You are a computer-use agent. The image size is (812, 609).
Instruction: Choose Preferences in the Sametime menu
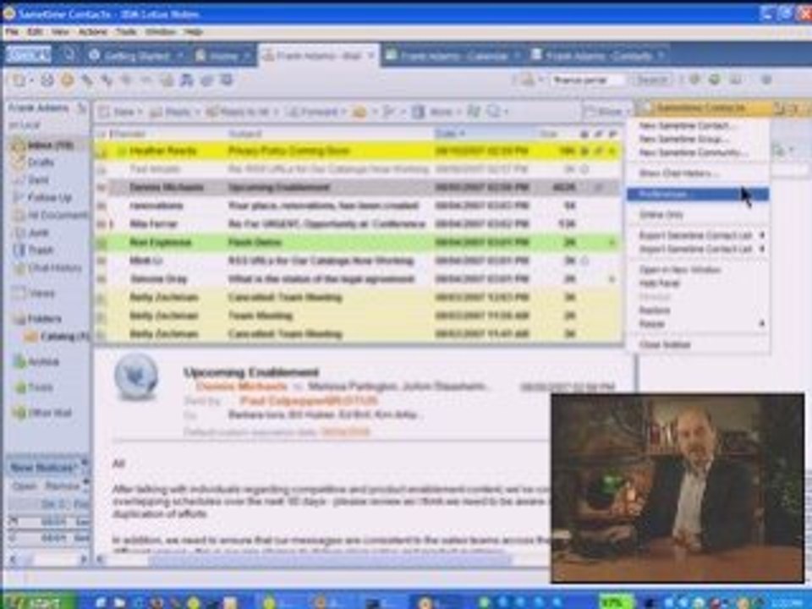697,195
